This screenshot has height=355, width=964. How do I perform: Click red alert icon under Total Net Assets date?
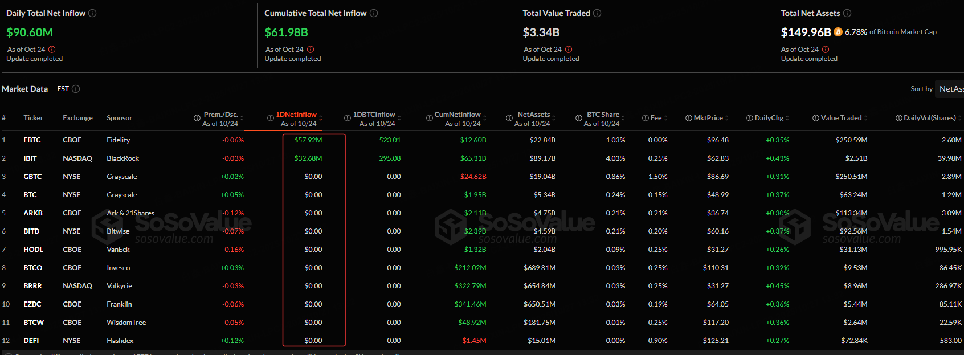(826, 50)
